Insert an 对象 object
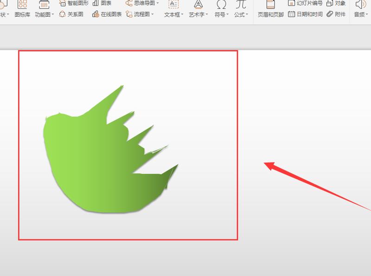The height and width of the screenshot is (276, 371). [x=336, y=3]
